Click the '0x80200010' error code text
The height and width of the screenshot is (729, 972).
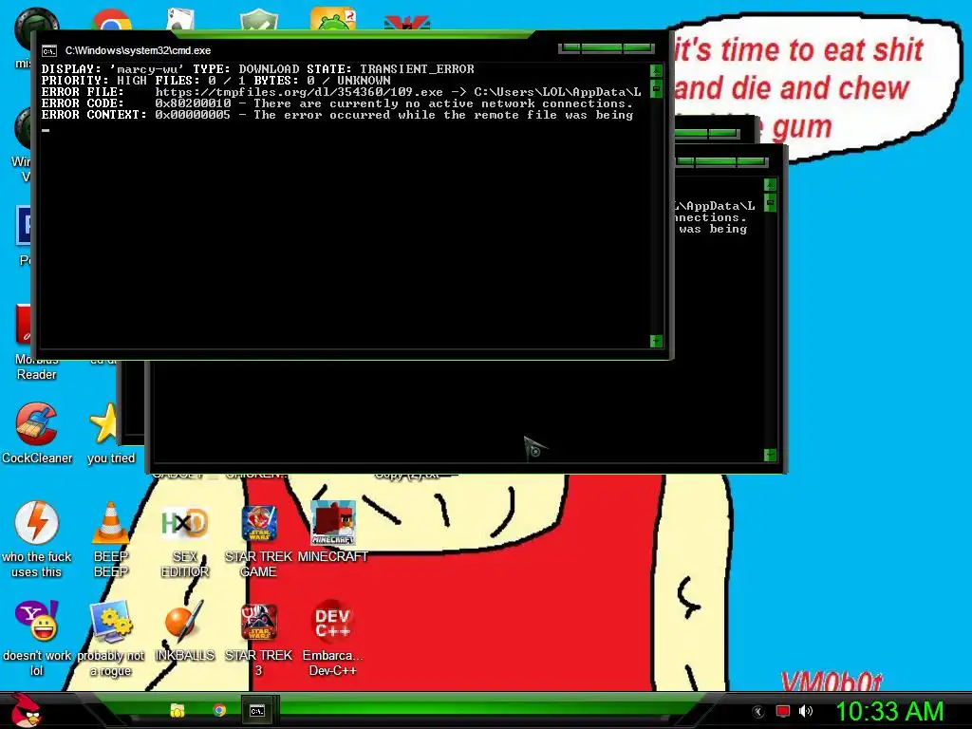tap(193, 103)
